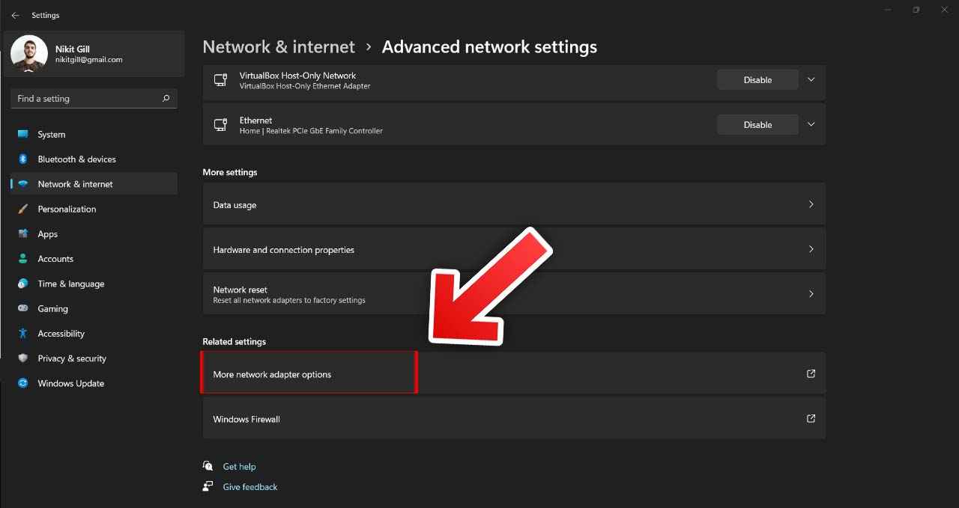Open Accounts settings category
The image size is (959, 508).
coord(94,259)
